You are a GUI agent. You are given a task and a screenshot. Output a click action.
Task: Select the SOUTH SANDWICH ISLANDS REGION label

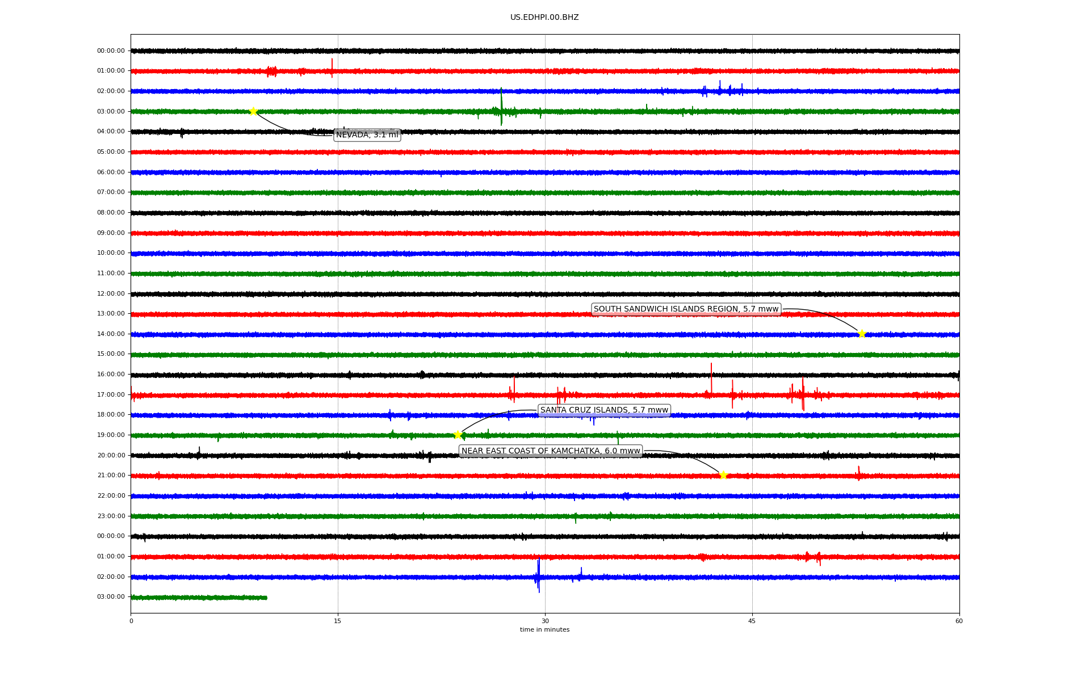[x=686, y=309]
